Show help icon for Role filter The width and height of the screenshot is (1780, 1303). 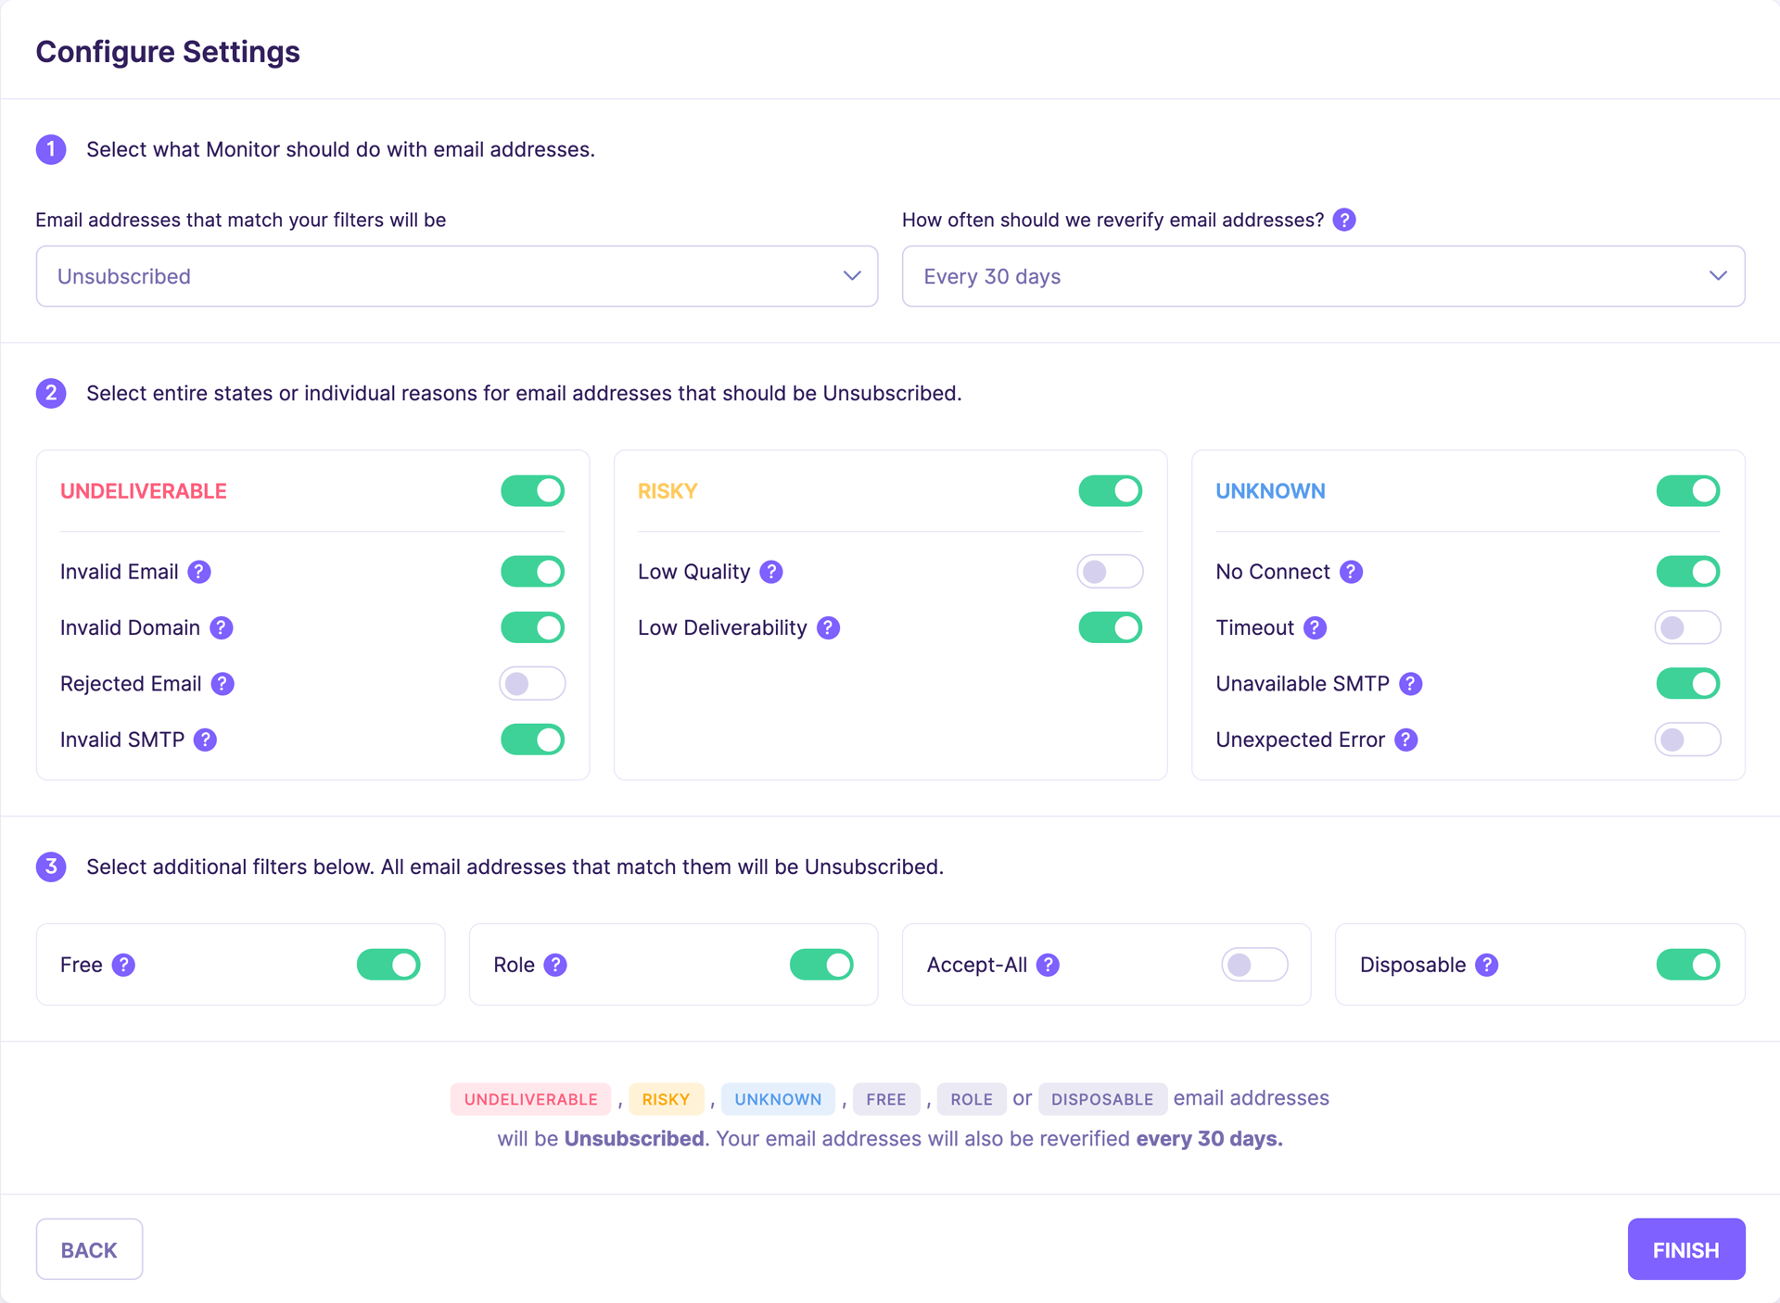click(x=555, y=965)
